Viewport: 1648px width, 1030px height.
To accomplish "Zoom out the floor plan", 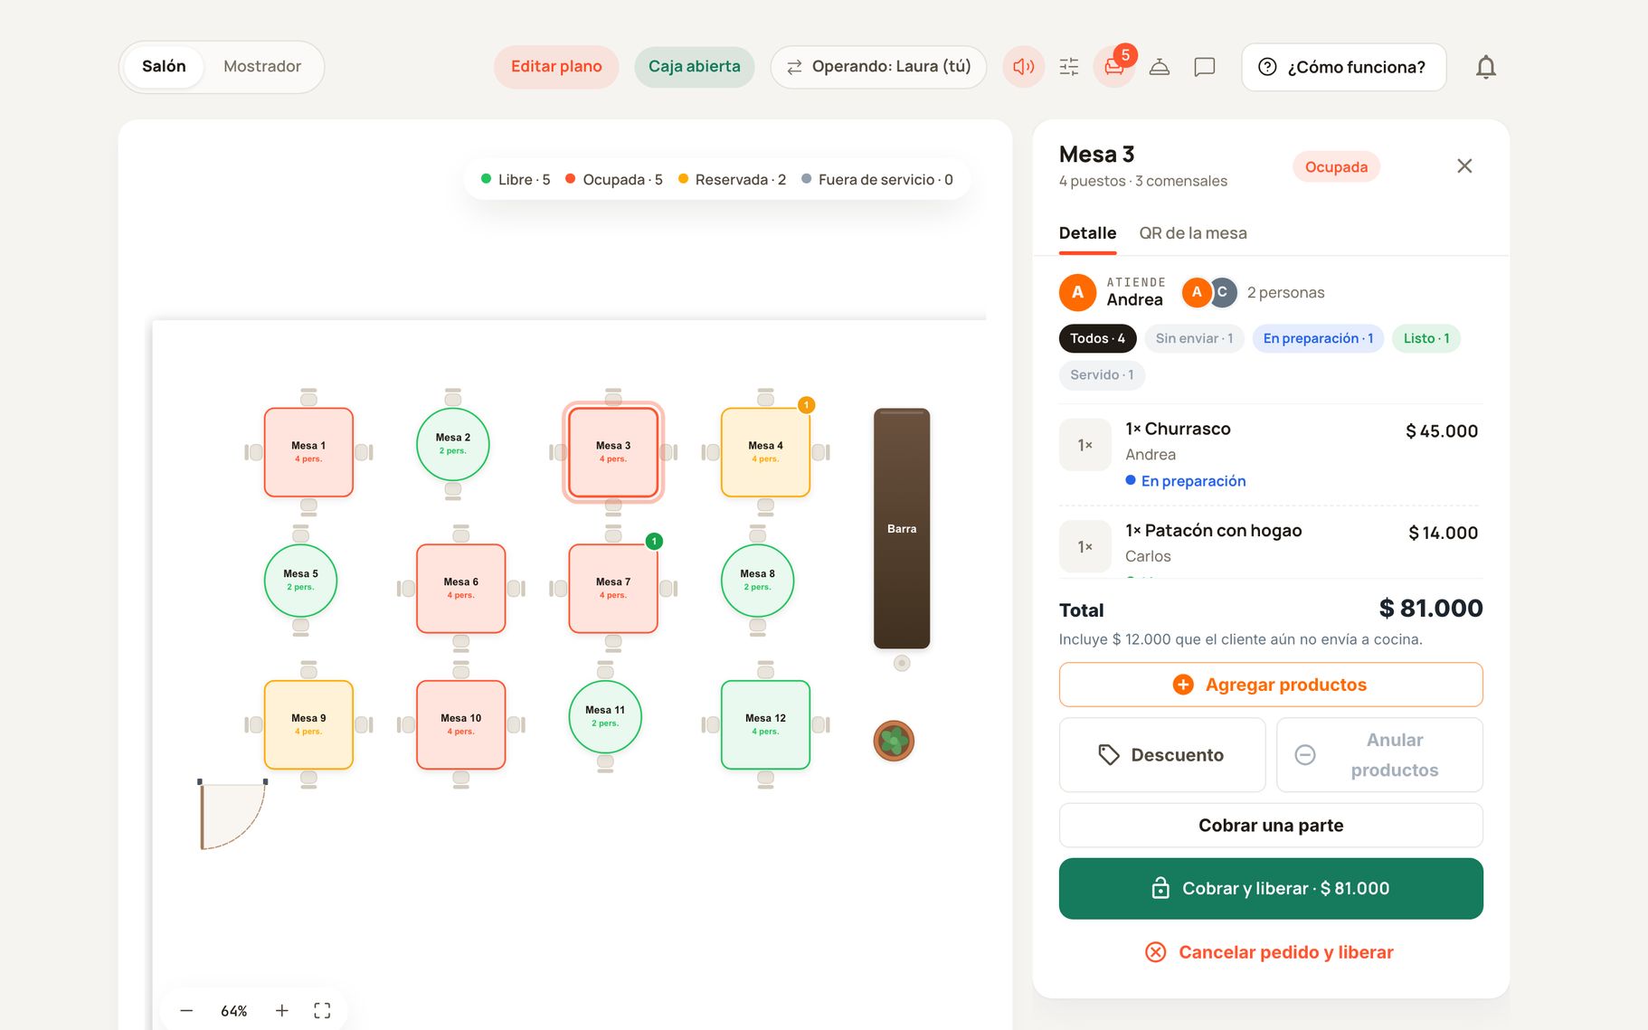I will pos(186,1010).
